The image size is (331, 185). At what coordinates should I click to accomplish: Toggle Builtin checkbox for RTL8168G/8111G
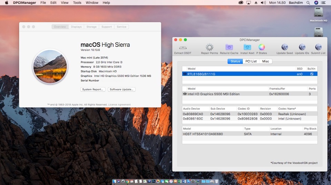tap(312, 74)
